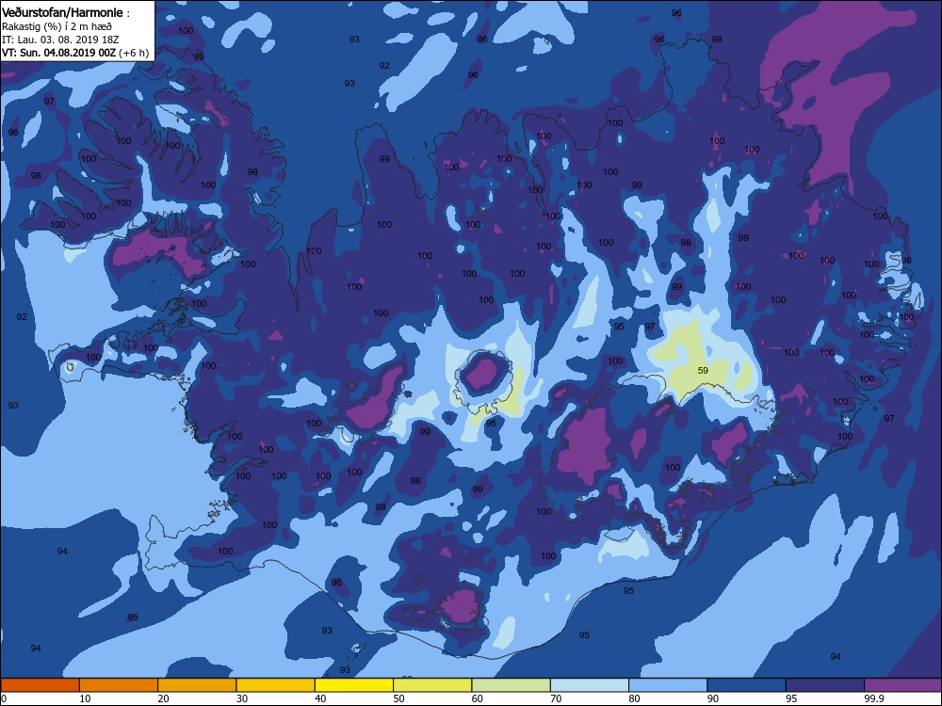Click the pale yellow 50–60 legend swatch
This screenshot has width=942, height=706.
tap(432, 685)
